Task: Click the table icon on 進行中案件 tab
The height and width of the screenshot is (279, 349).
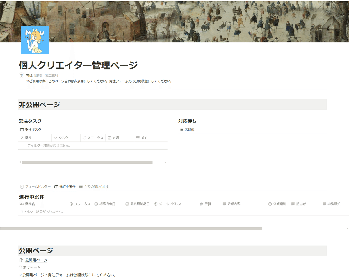Action: click(56, 186)
